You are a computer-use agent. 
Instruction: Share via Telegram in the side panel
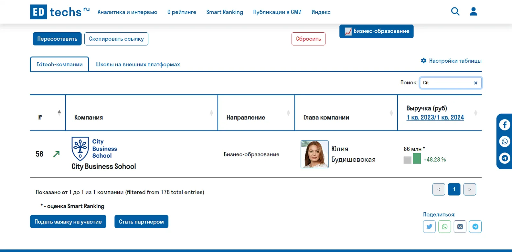505,158
